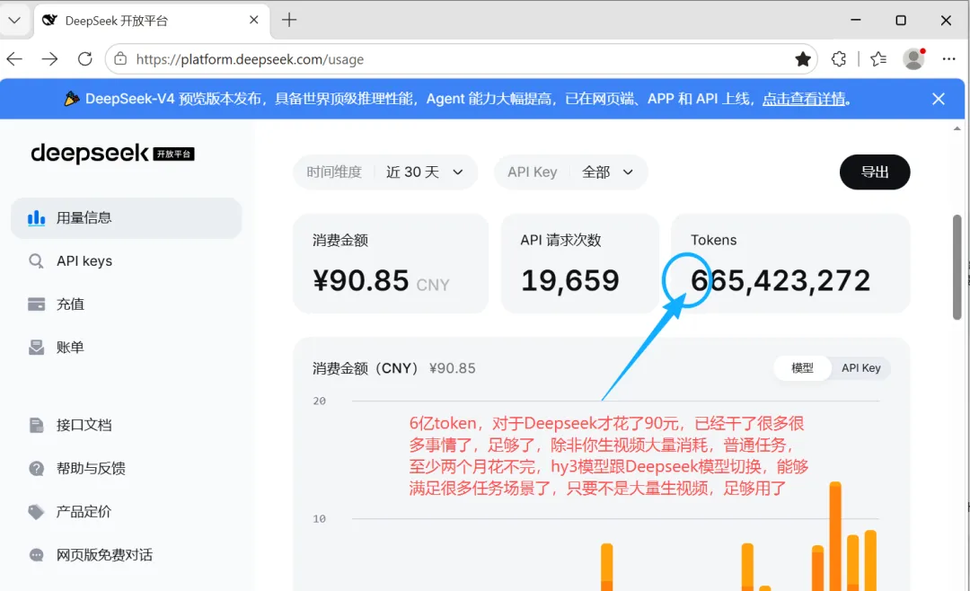
Task: Open the tab list chevron in browser
Action: [x=14, y=20]
